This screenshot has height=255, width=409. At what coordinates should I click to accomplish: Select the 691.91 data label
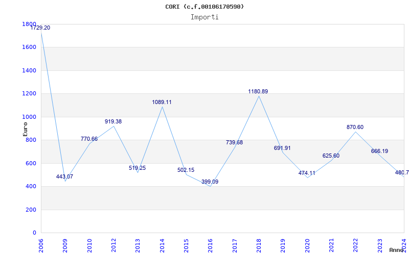(x=282, y=148)
